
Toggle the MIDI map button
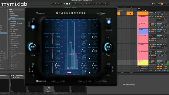[159, 4]
